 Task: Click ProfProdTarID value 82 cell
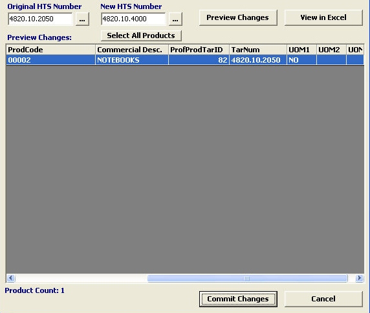[x=199, y=60]
